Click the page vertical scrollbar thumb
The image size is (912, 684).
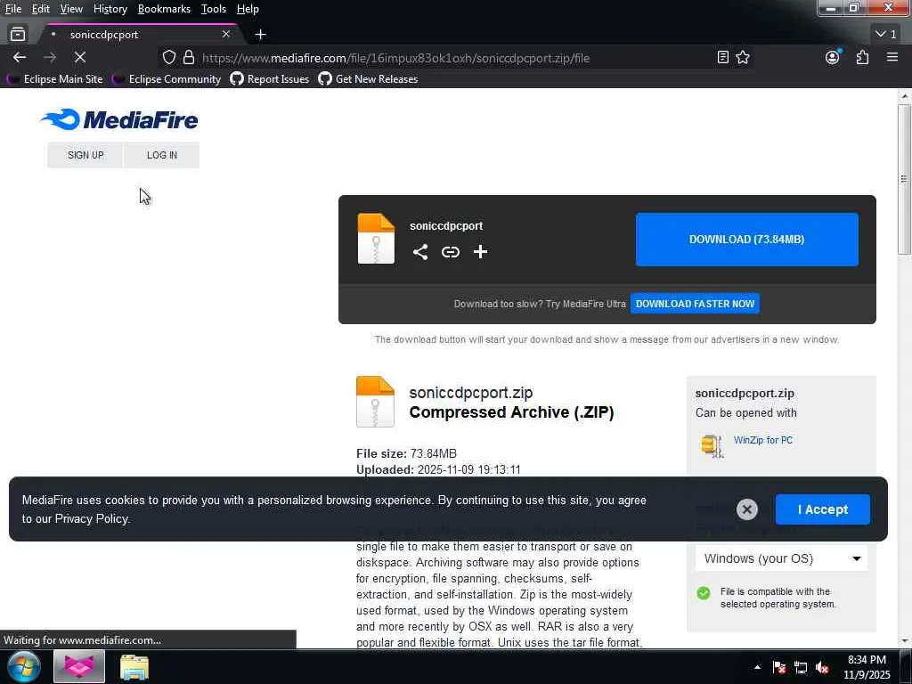point(904,179)
